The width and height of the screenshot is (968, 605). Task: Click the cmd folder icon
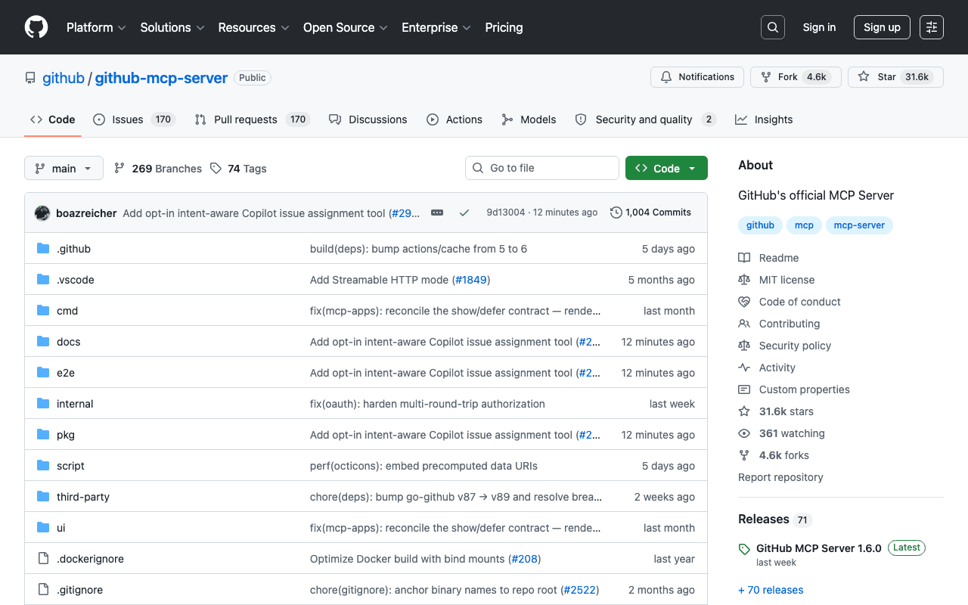[x=43, y=311]
